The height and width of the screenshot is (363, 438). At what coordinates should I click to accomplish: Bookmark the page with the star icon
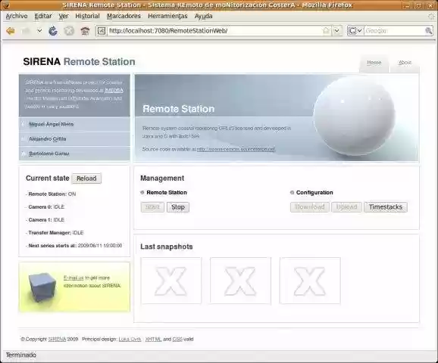(x=326, y=31)
